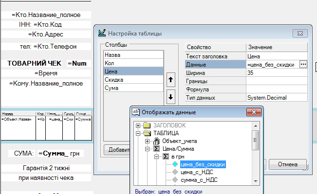Screen dimensions: 317x194
Task: Select Объект_учета tree item label
Action: coord(180,141)
